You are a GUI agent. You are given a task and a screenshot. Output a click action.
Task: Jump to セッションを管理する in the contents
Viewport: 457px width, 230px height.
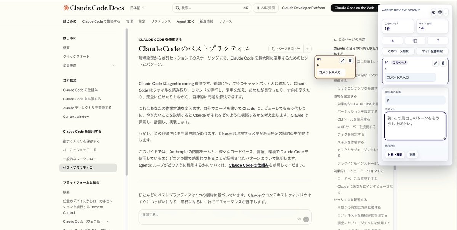click(x=350, y=200)
